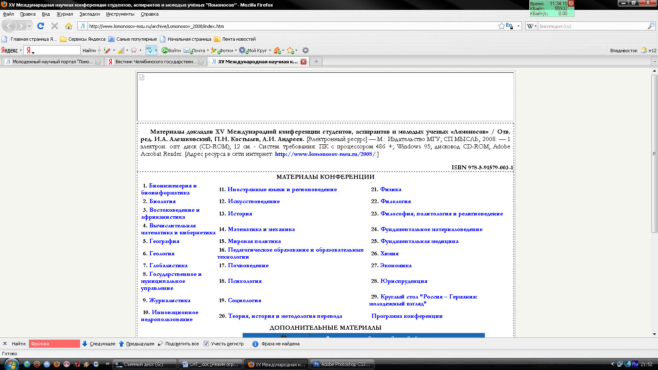Bookmark page with the star icon
658x370 pixels.
tap(501, 26)
